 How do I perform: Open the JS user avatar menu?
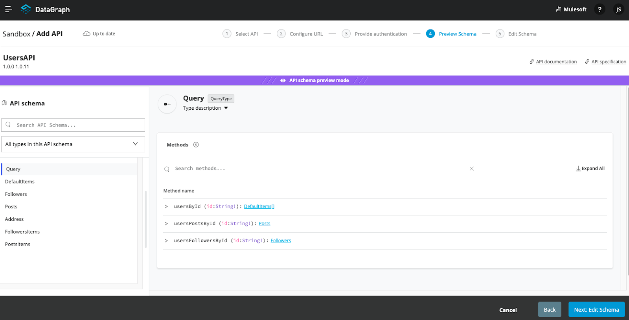(618, 9)
